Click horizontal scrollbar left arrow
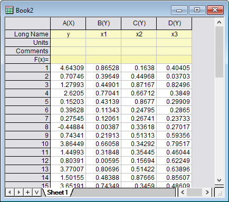The width and height of the screenshot is (229, 202). click(183, 193)
